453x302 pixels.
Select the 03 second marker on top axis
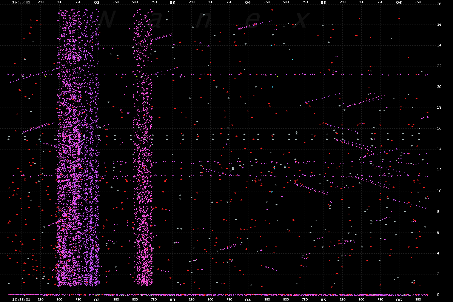(173, 2)
